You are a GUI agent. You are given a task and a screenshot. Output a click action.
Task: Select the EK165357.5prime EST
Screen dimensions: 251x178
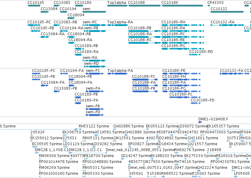pyautogui.click(x=229, y=129)
